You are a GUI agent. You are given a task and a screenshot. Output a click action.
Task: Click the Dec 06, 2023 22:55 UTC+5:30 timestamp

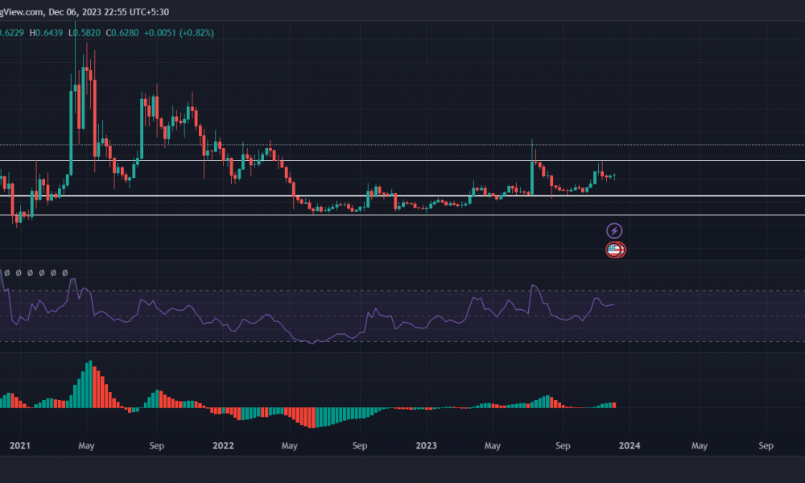tap(109, 12)
